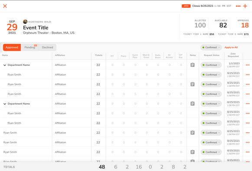Click the totals Guest Pass value 16
252x171 pixels.
139,167
